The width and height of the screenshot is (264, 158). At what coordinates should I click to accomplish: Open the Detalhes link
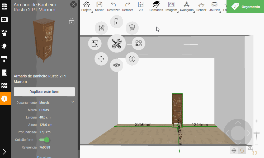pos(44,157)
